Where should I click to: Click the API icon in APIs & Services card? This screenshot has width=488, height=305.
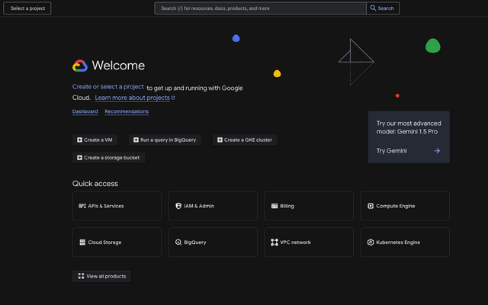[82, 206]
